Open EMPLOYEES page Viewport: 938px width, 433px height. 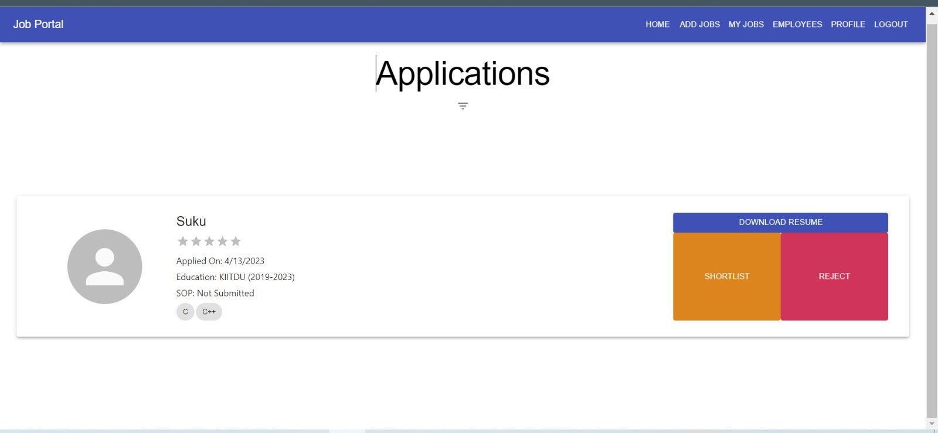(797, 24)
